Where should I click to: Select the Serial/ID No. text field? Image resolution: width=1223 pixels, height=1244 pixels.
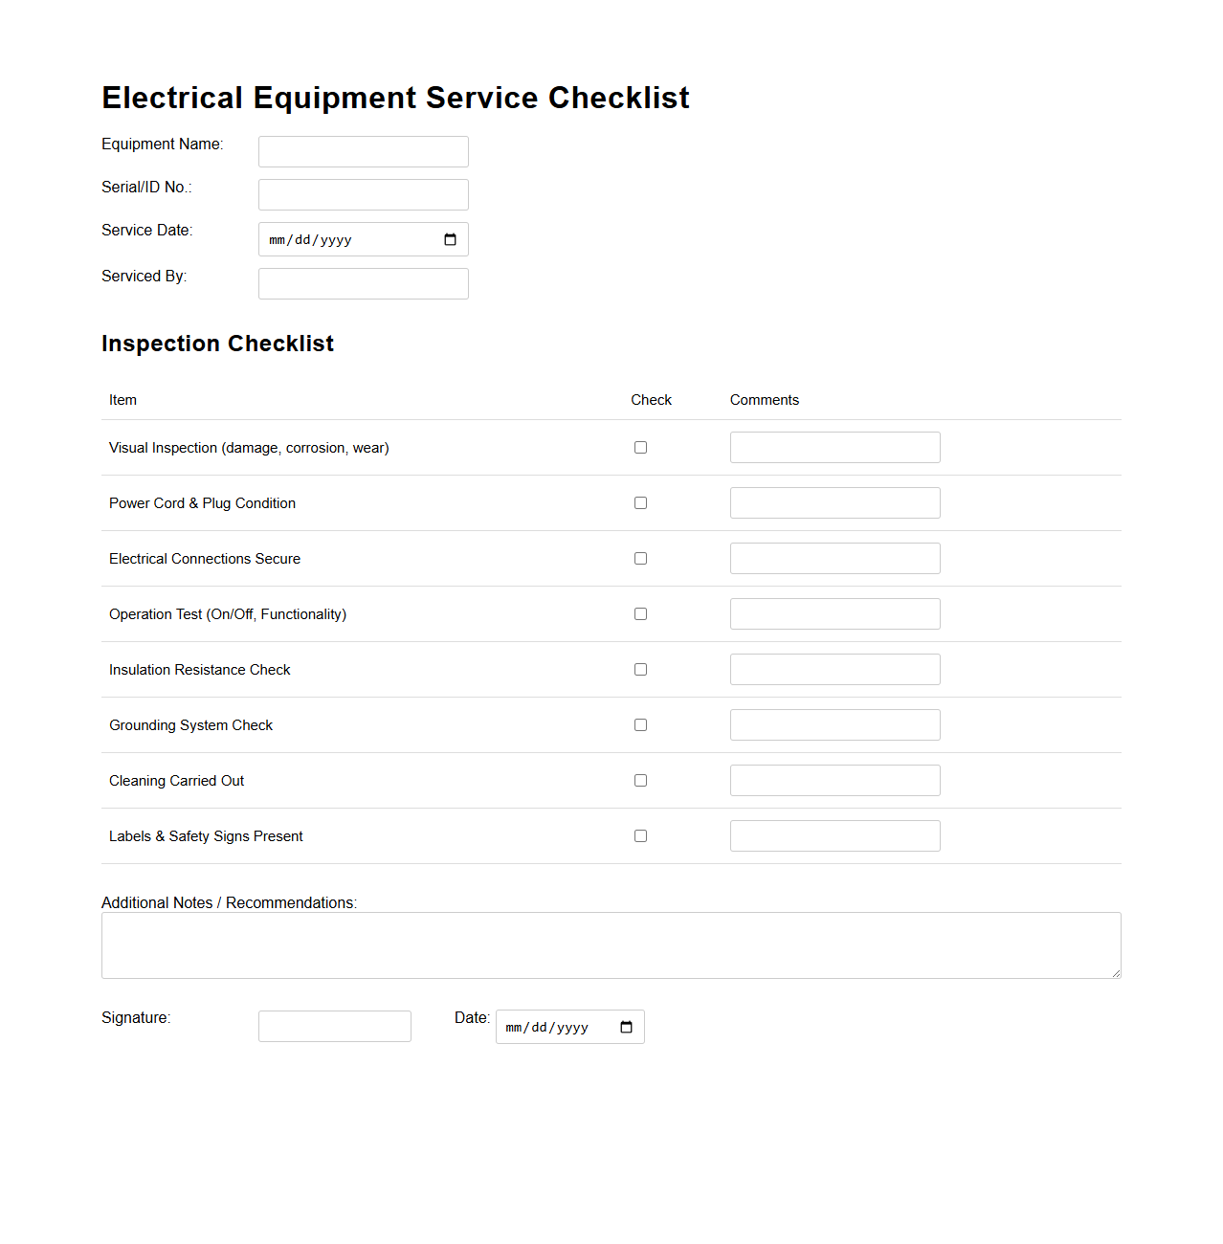(363, 194)
